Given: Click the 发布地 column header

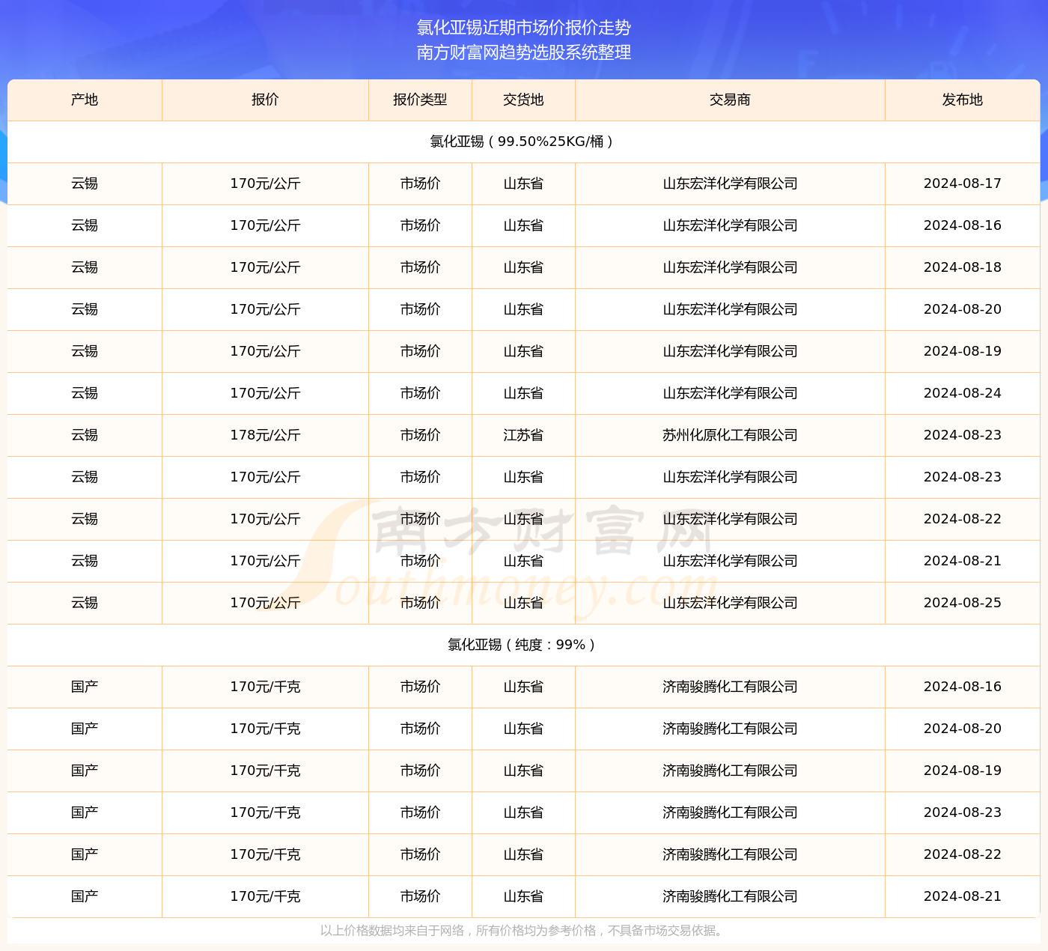Looking at the screenshot, I should (963, 100).
